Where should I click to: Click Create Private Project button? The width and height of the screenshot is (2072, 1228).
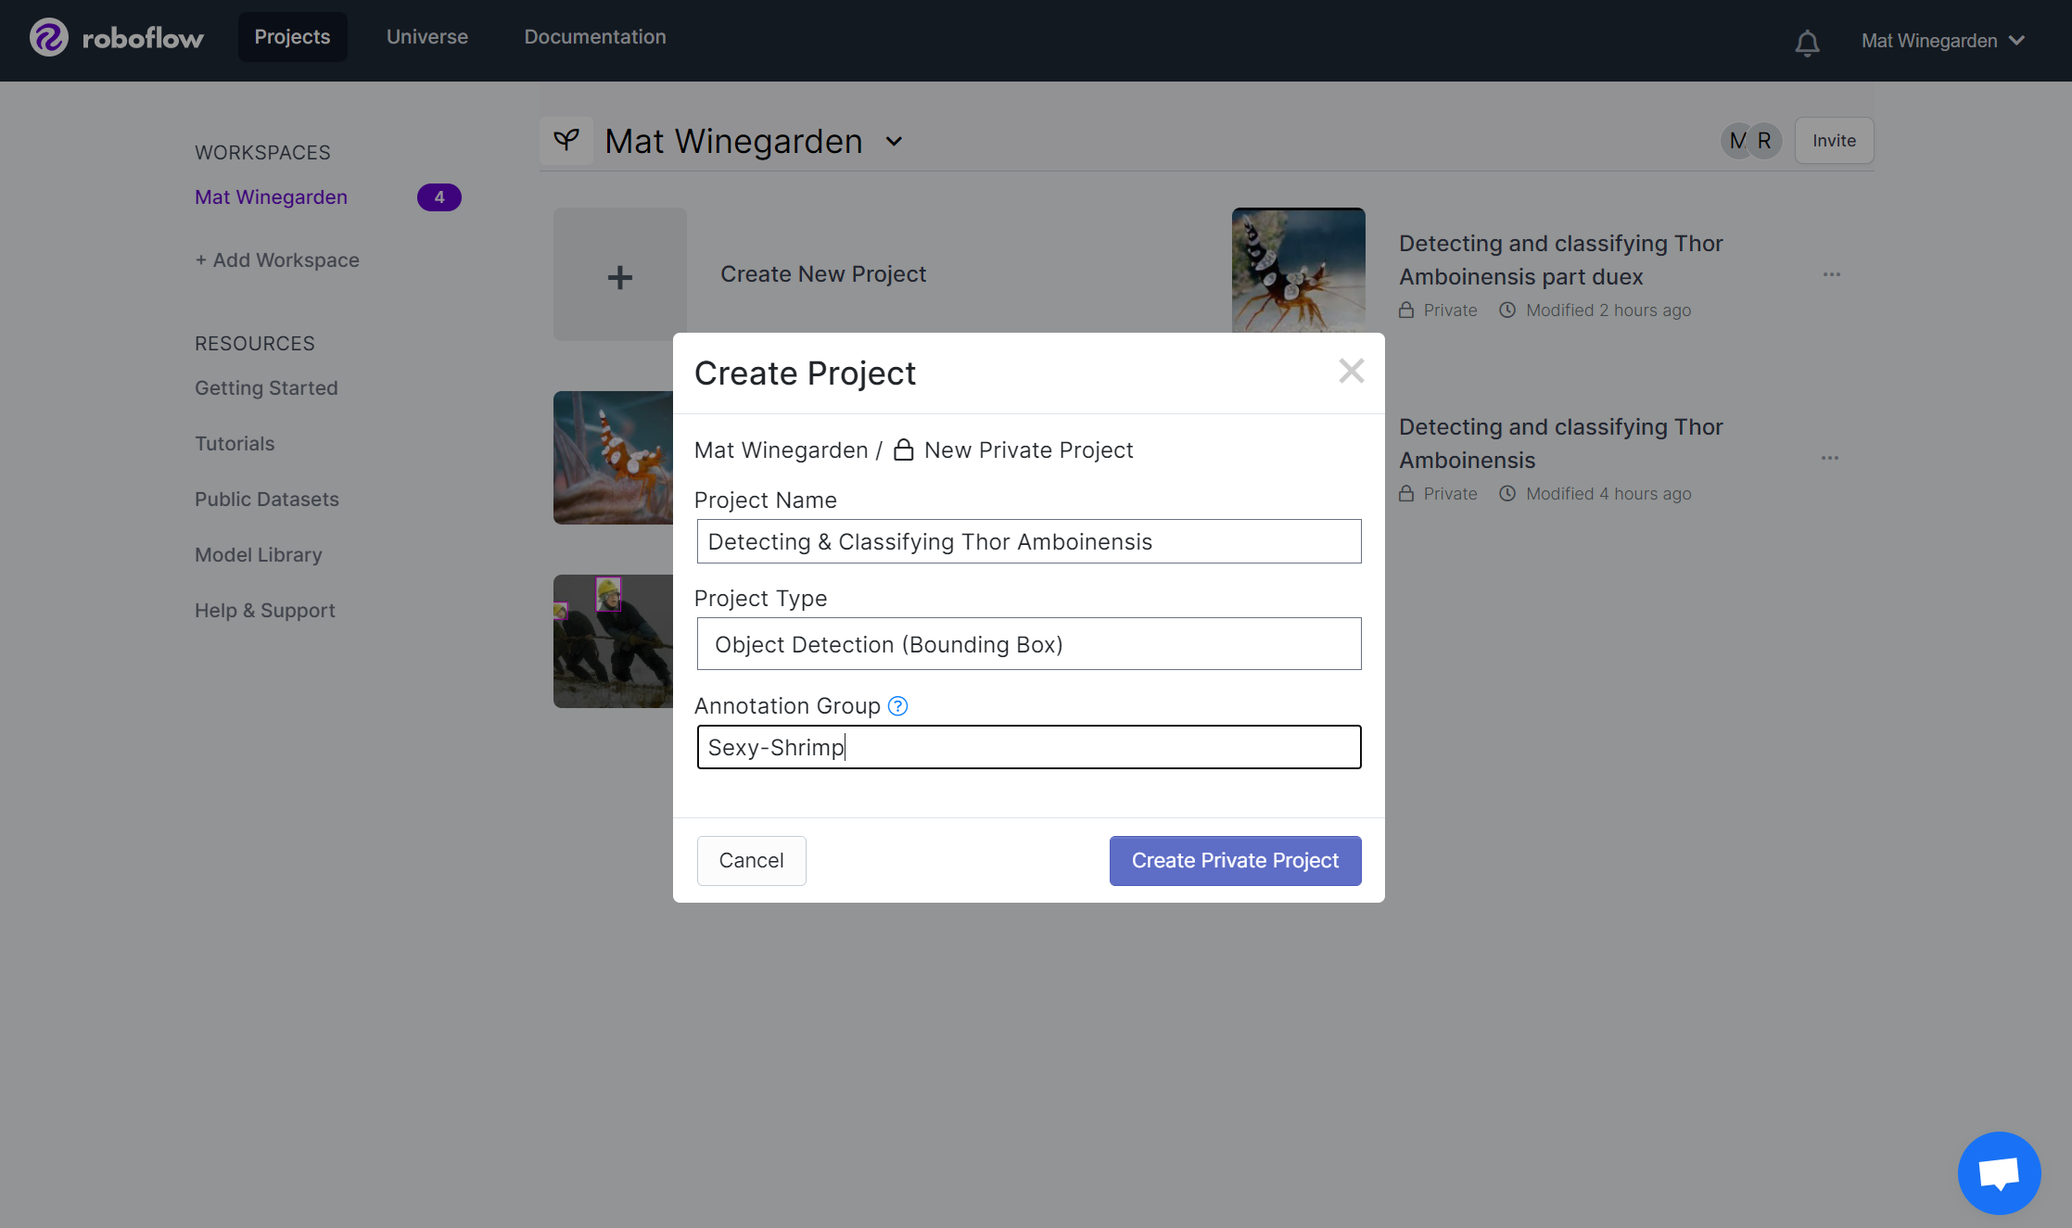point(1235,861)
